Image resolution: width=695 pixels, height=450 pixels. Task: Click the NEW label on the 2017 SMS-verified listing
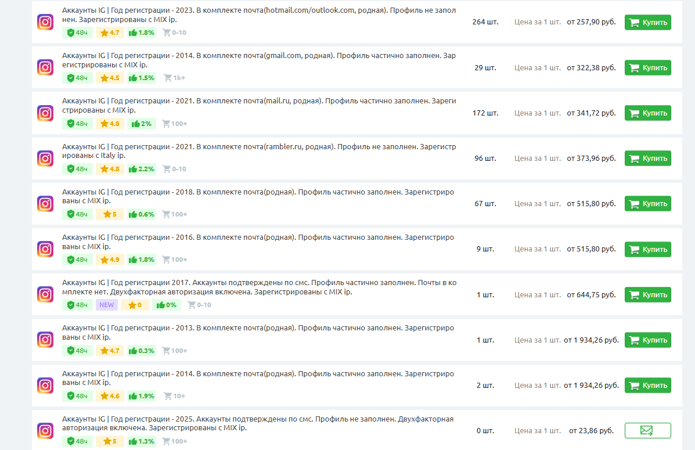(106, 304)
